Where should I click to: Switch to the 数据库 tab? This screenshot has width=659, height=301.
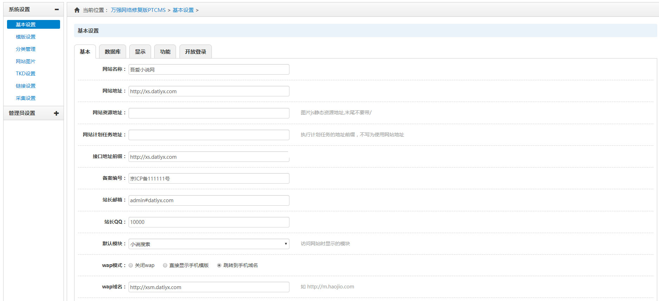coord(112,52)
